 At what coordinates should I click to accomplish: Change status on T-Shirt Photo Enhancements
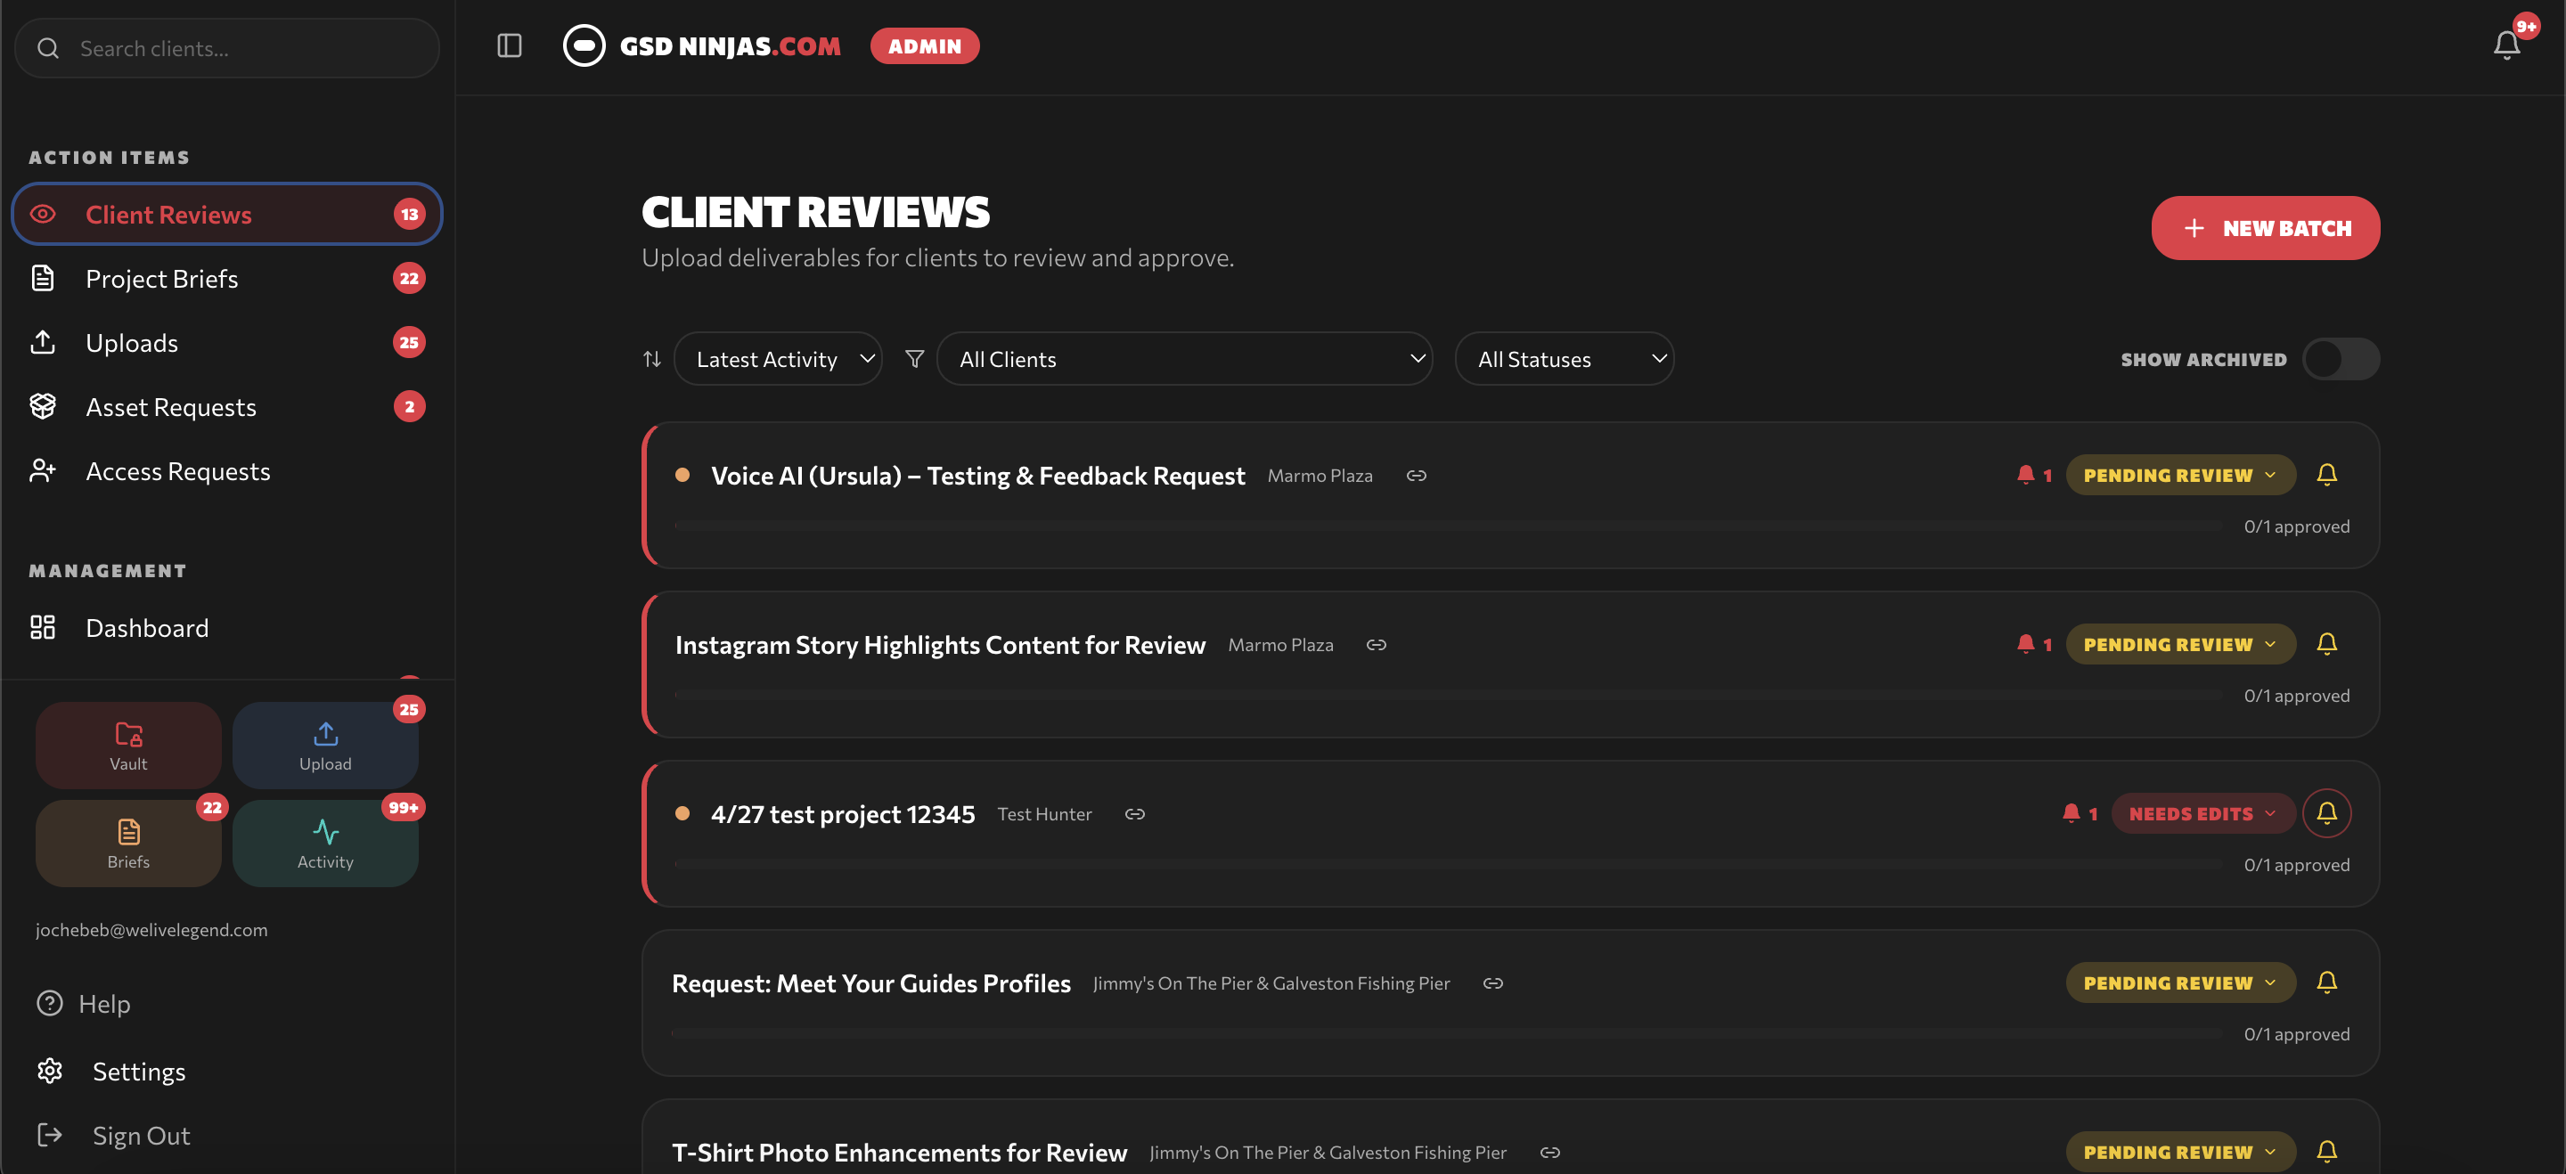[2179, 1152]
